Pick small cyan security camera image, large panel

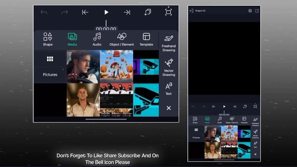[146, 67]
